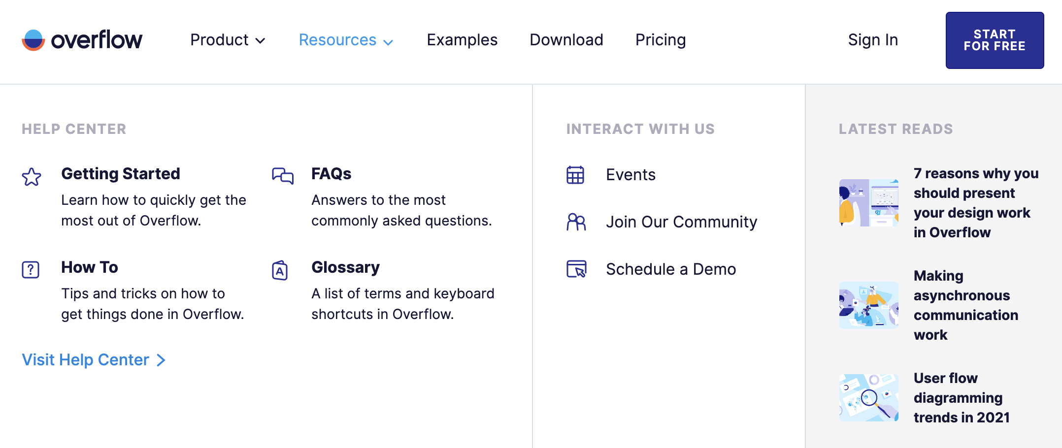Viewport: 1062px width, 448px height.
Task: Open the How To section
Action: (x=90, y=267)
